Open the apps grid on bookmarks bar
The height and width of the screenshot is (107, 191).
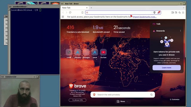tap(63, 17)
